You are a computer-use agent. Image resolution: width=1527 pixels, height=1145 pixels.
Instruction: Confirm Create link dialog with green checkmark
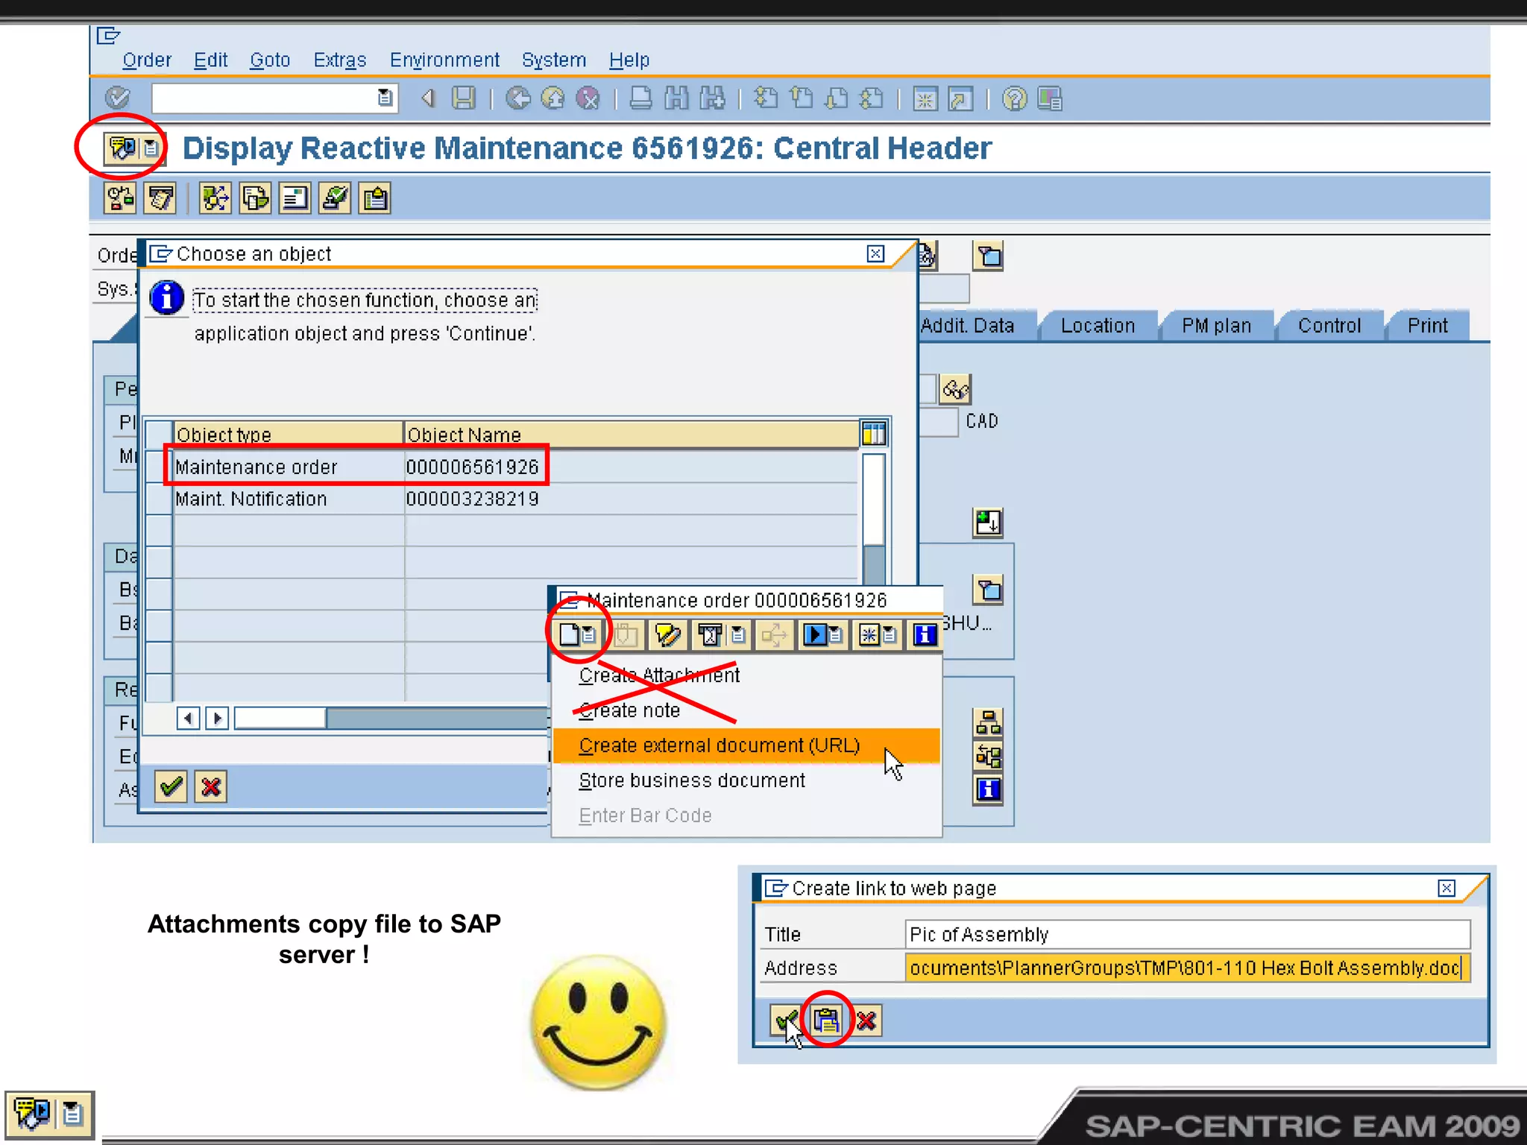(x=786, y=1020)
